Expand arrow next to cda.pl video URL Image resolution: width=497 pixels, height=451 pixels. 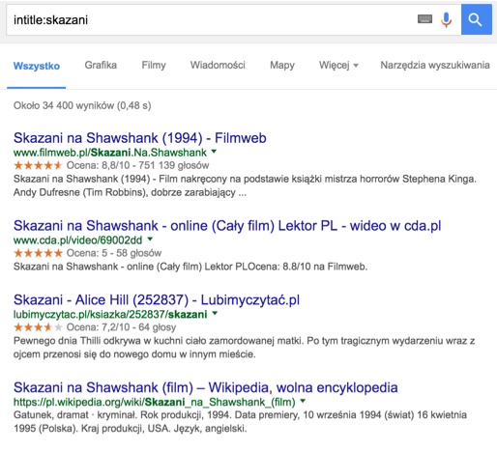150,240
